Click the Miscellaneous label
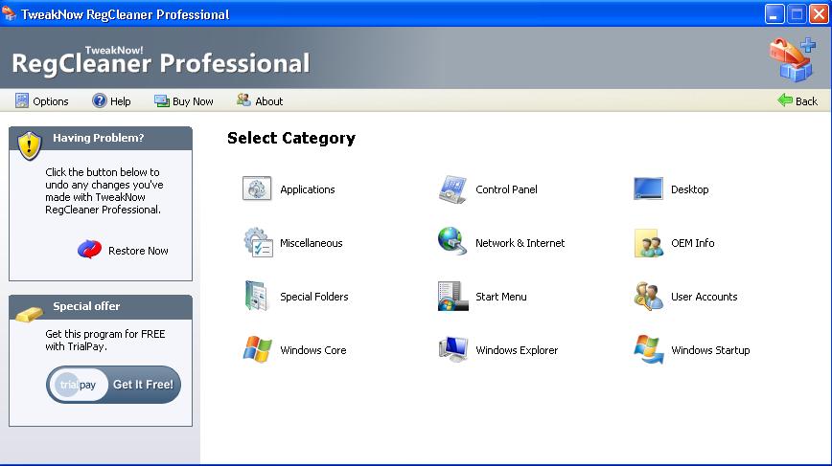 311,243
